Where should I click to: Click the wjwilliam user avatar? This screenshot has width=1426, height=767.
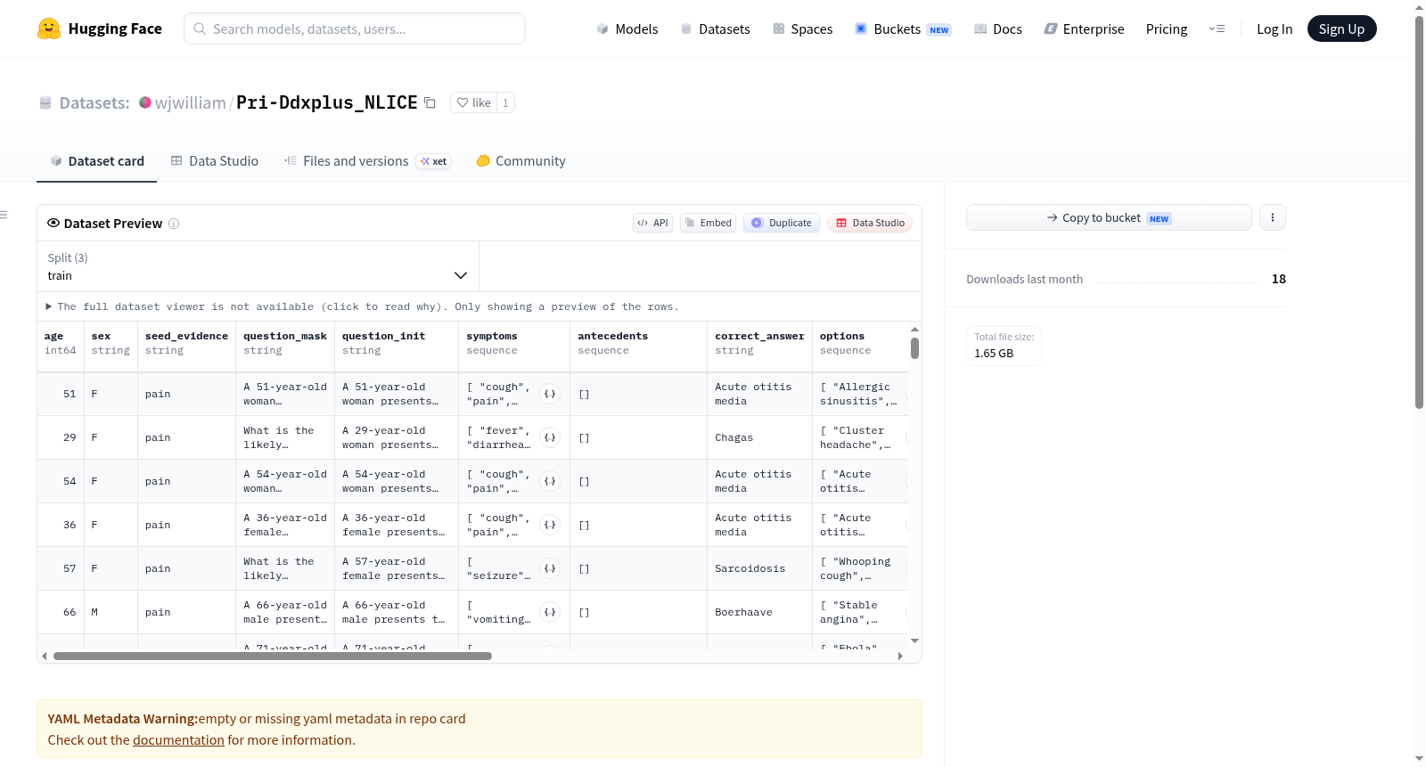[x=145, y=102]
